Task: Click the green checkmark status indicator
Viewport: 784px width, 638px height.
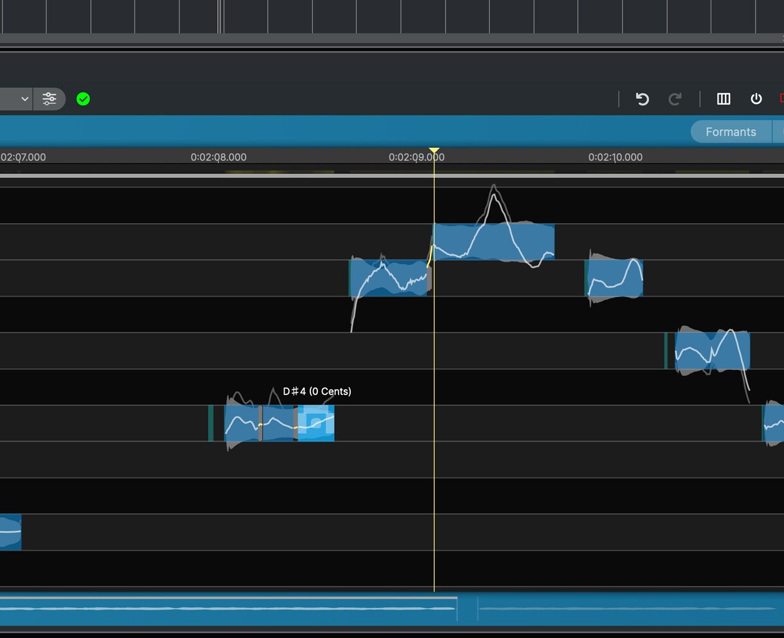Action: [x=83, y=99]
